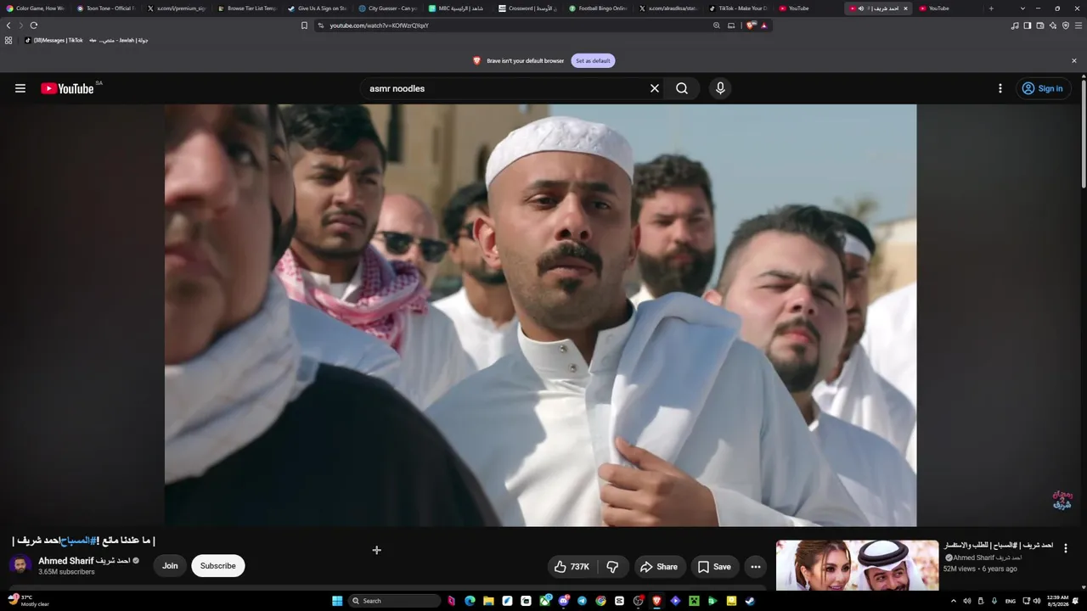Open zoom control in address bar
1087x611 pixels.
pos(717,25)
